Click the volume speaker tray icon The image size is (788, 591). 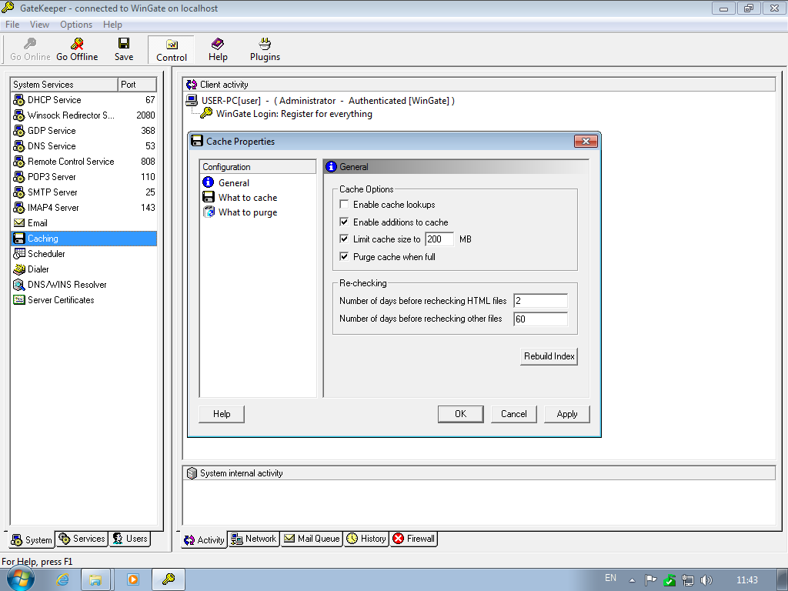click(706, 580)
